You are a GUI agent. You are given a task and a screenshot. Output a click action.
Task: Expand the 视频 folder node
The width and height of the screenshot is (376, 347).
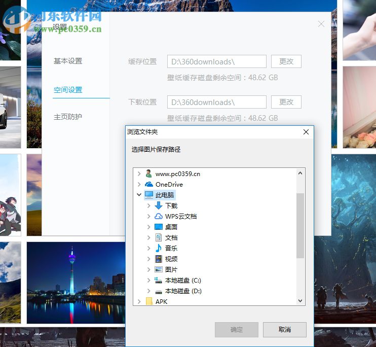148,259
